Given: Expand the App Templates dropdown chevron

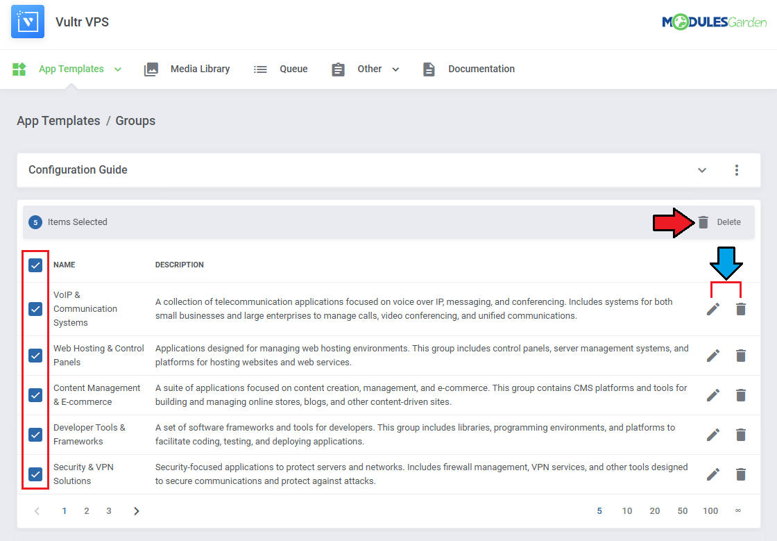Looking at the screenshot, I should coord(118,69).
